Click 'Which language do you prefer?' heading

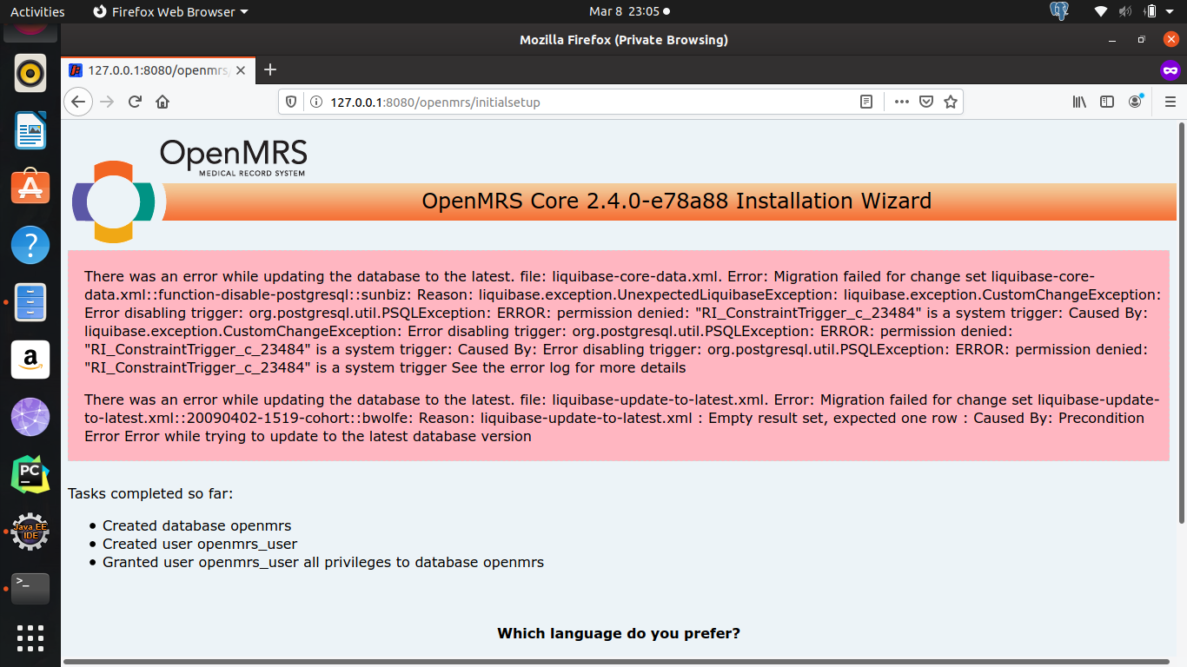click(619, 633)
